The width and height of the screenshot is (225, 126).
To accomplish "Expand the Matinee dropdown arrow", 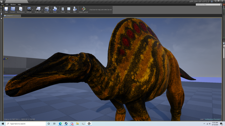I will [x=50, y=10].
